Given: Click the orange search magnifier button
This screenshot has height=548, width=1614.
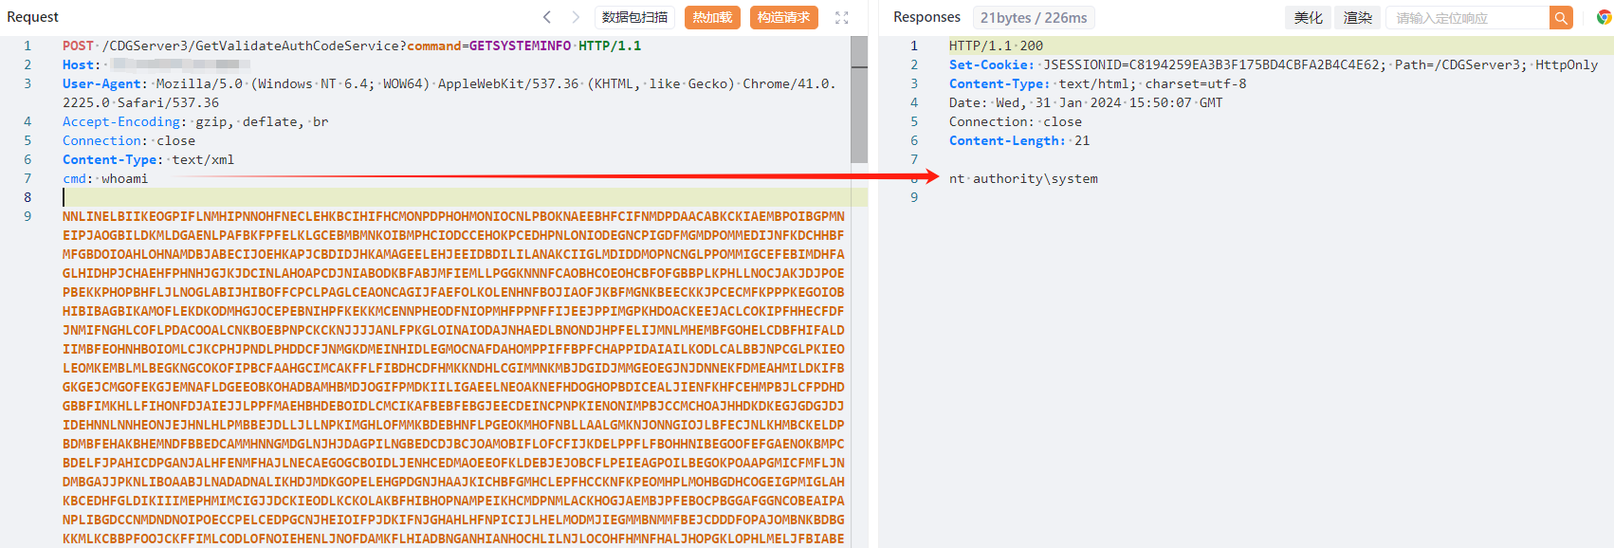Looking at the screenshot, I should [1561, 17].
